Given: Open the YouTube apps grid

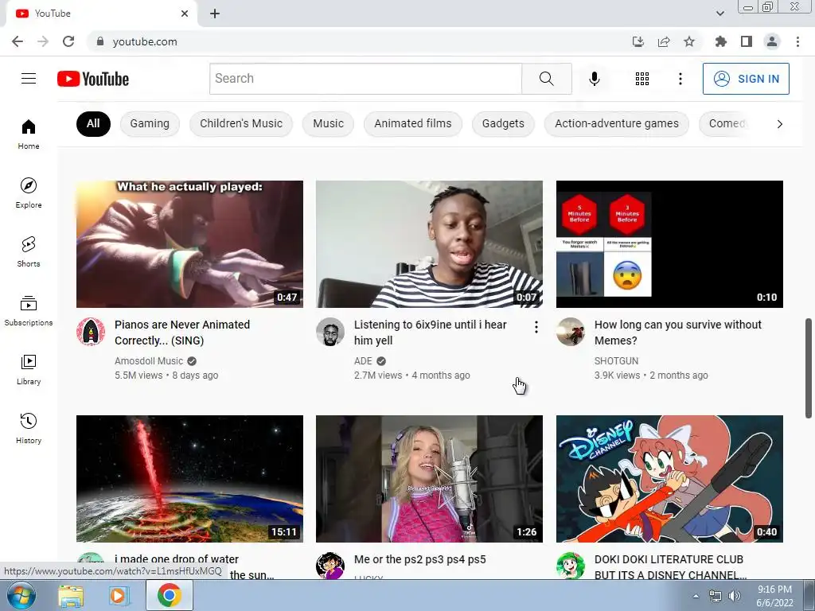Looking at the screenshot, I should tap(642, 79).
